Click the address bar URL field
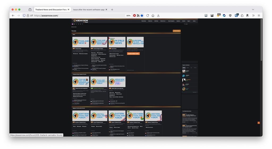Screen dimensions: 272x149 [x=80, y=16]
